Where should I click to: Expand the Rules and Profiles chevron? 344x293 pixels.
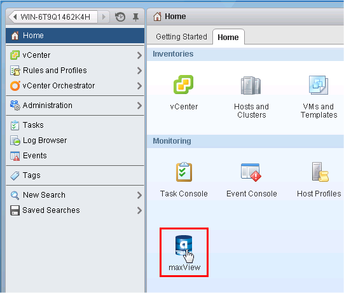tap(139, 71)
